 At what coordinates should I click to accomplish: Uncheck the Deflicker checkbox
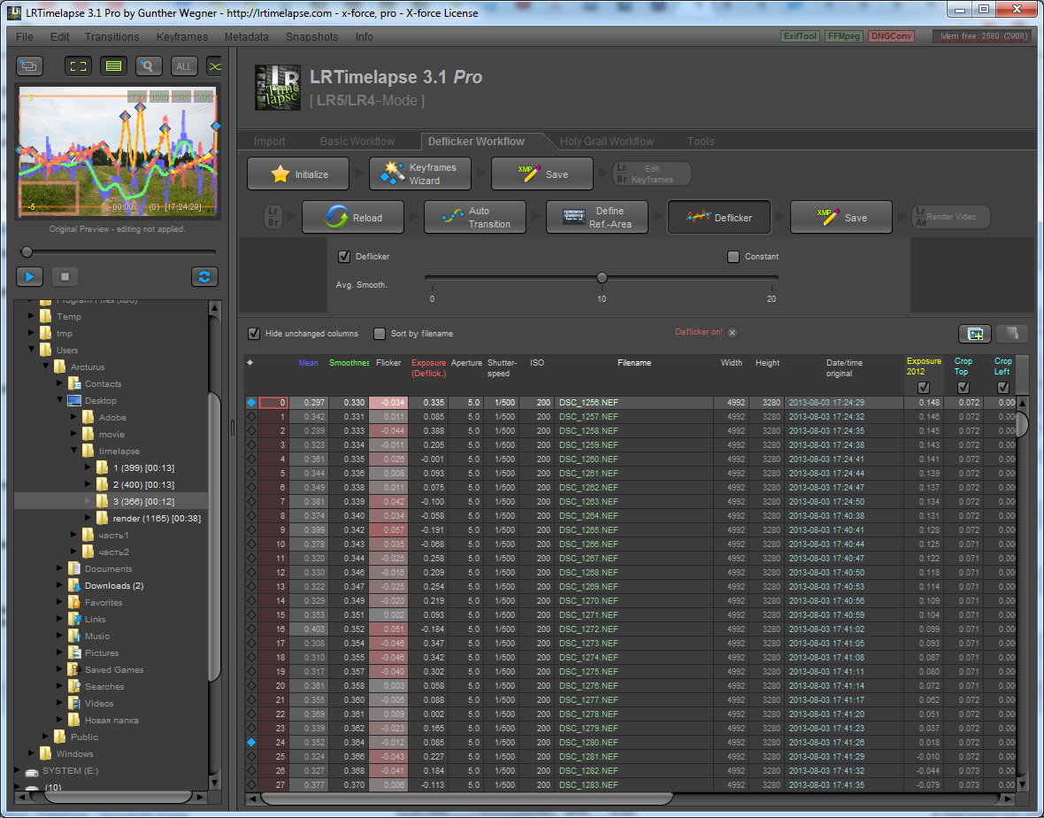click(344, 257)
